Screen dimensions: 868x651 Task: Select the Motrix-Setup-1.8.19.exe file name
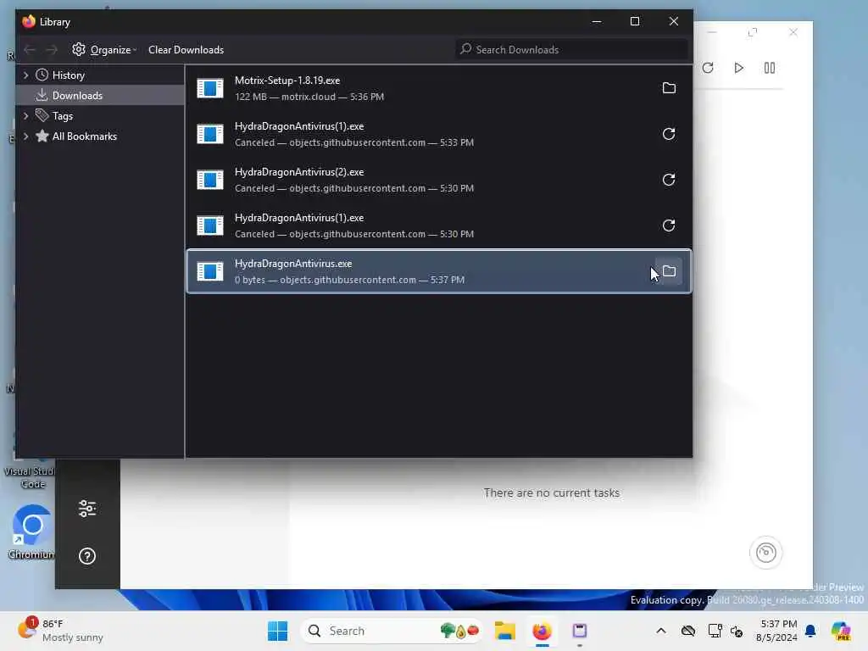coord(287,81)
